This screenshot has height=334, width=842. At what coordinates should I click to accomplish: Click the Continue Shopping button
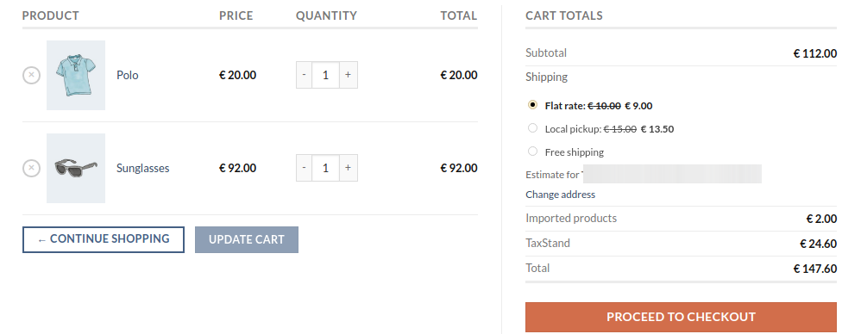[104, 239]
